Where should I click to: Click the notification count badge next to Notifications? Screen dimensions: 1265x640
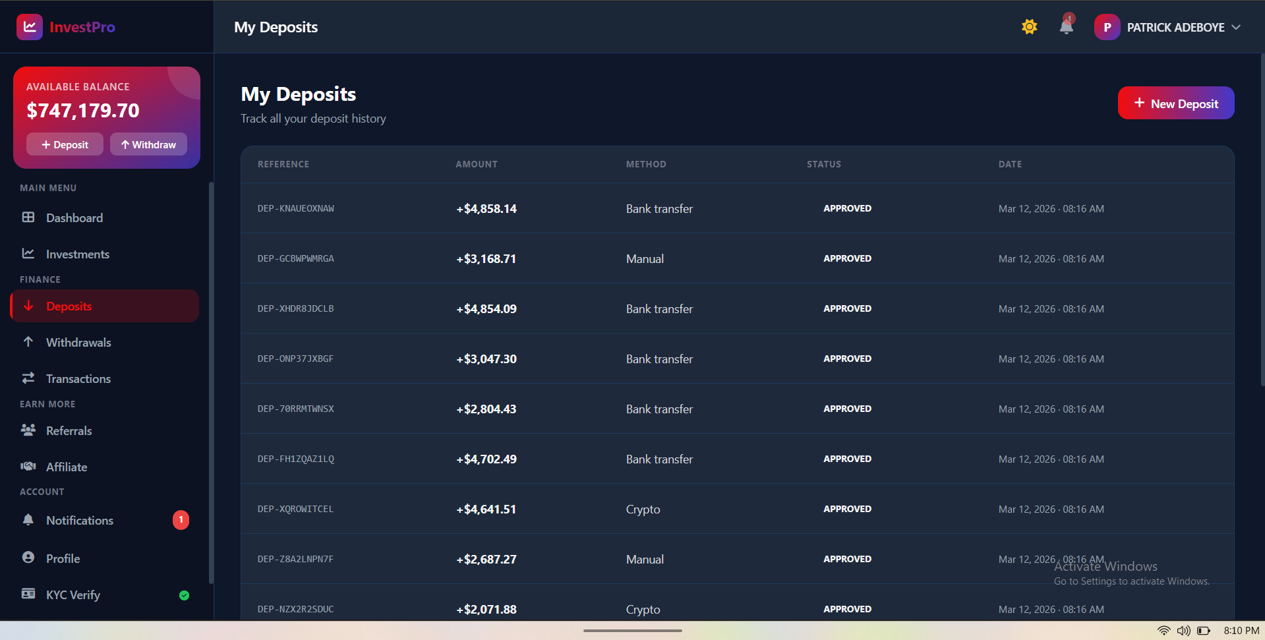tap(181, 519)
